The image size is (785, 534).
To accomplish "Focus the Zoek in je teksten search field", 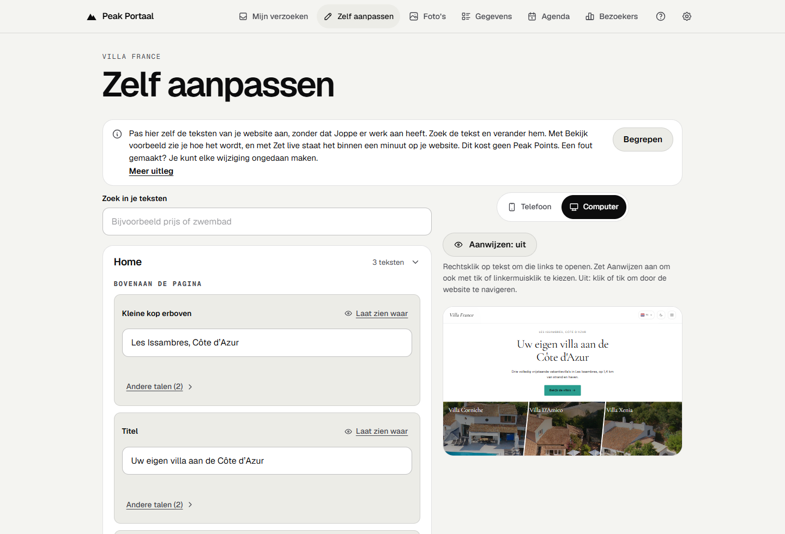I will click(x=267, y=222).
